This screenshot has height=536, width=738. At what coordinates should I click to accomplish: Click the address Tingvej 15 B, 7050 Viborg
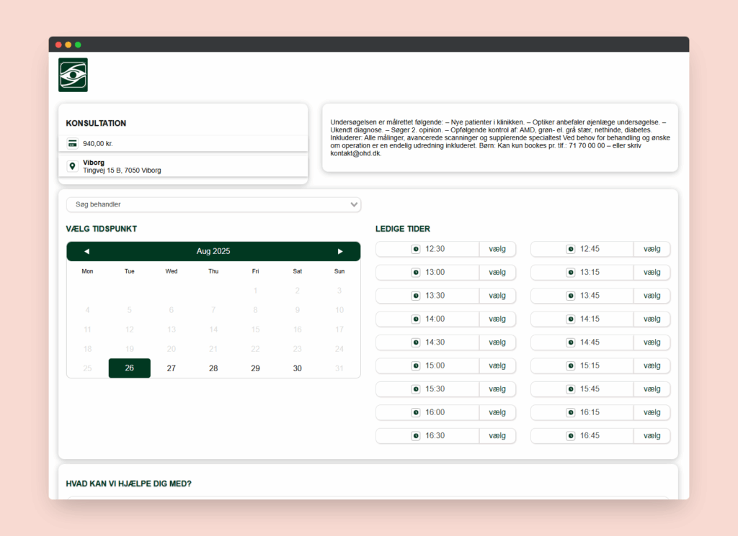coord(122,171)
